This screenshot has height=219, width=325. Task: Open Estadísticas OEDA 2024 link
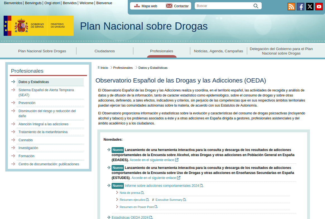click(130, 217)
